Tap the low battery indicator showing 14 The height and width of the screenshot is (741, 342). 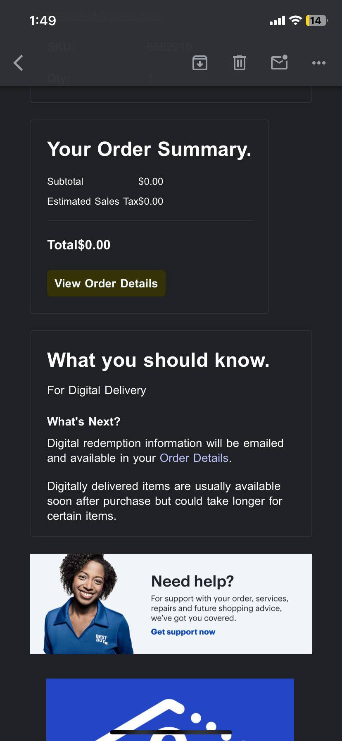pos(315,20)
